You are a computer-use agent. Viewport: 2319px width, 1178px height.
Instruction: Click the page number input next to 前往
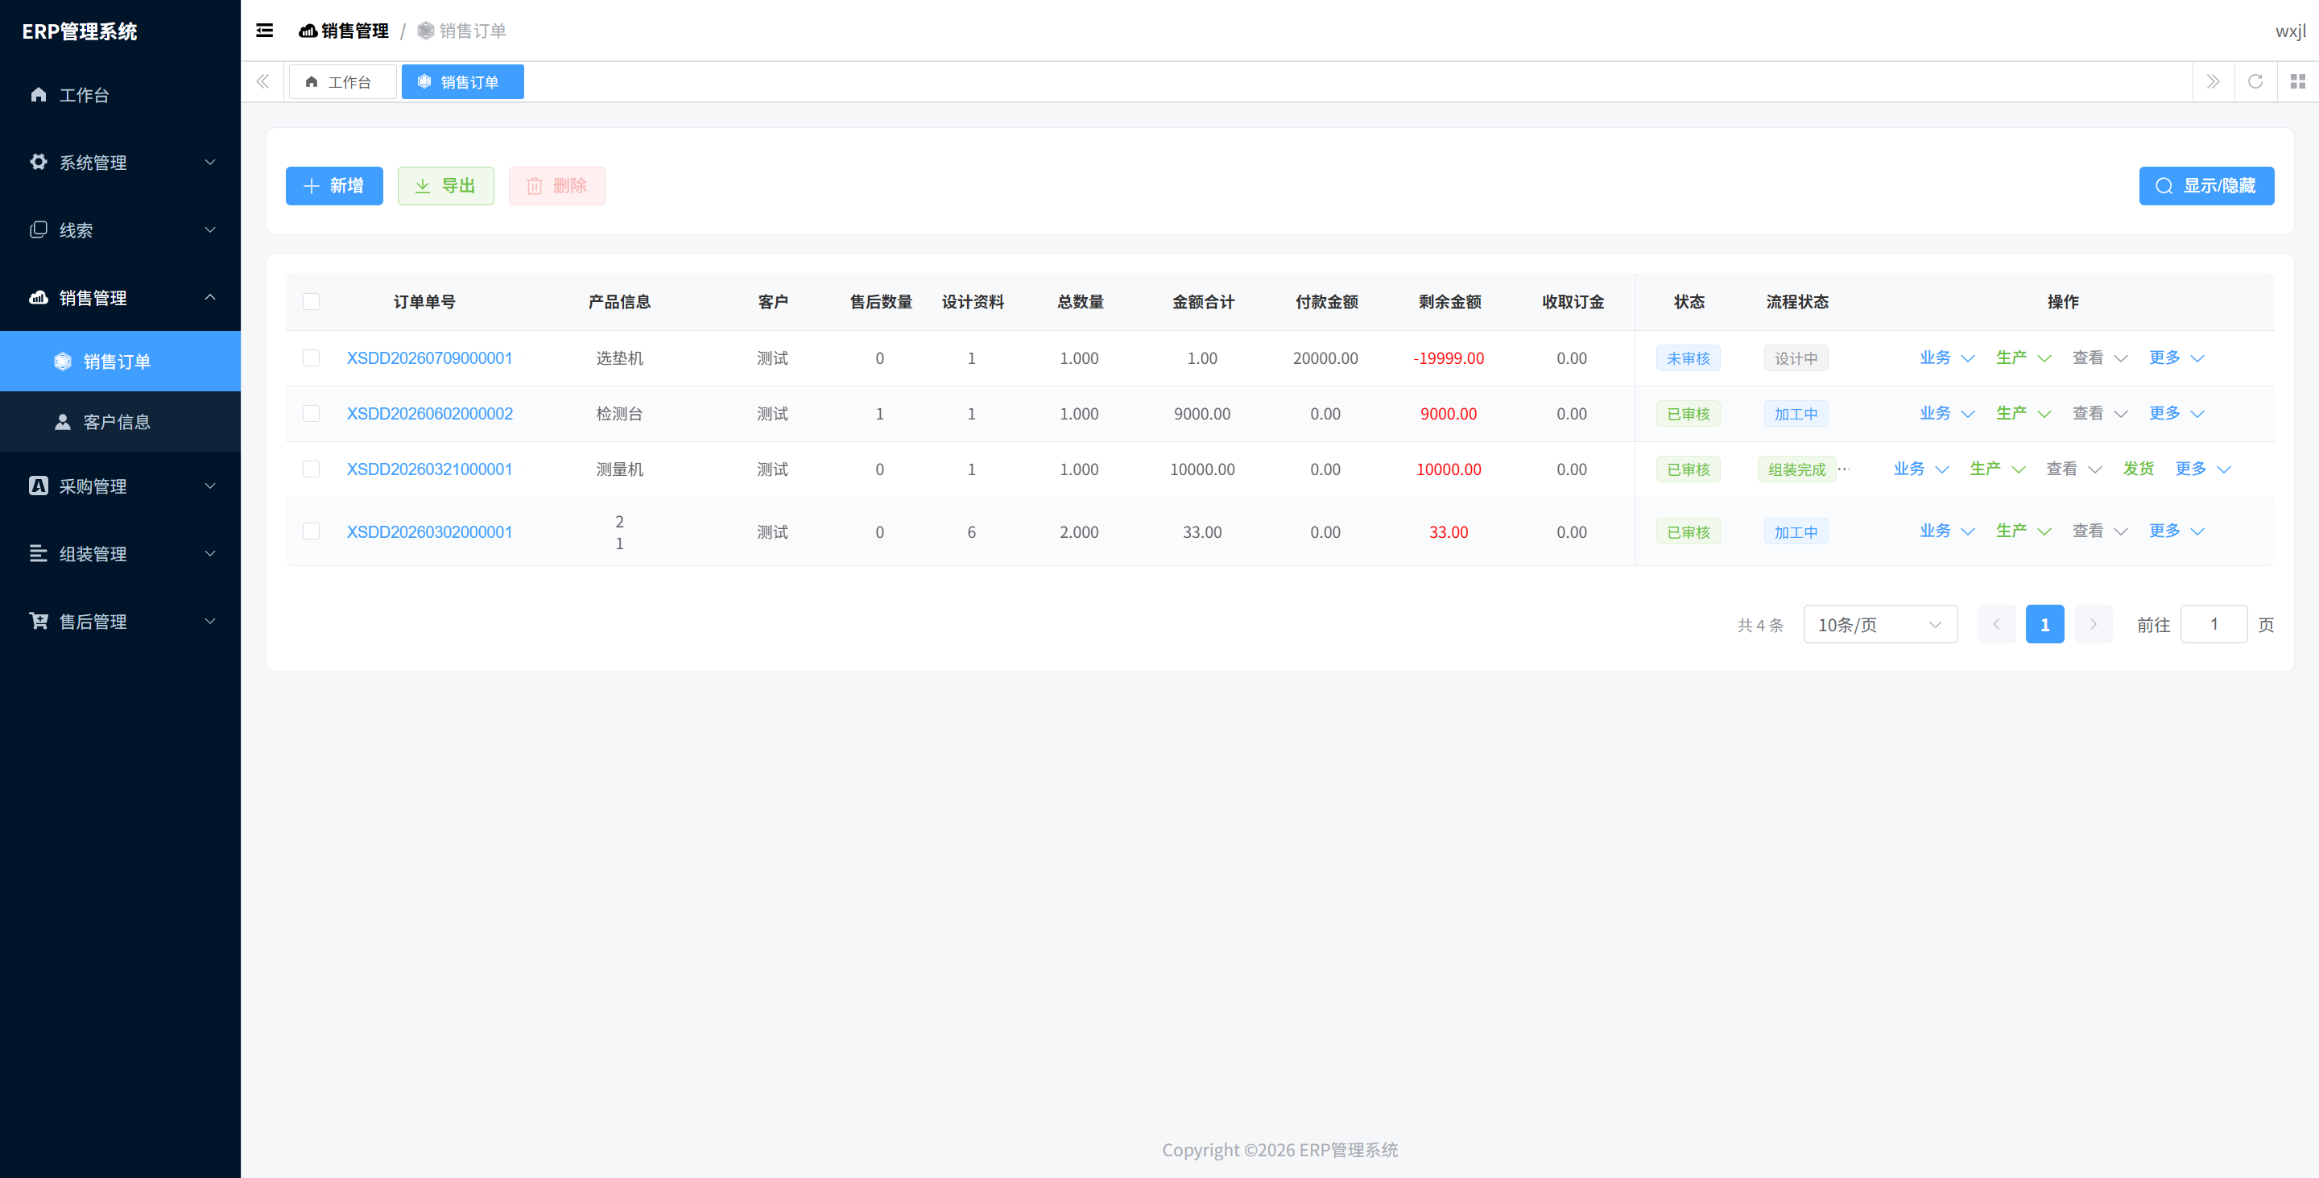2214,624
